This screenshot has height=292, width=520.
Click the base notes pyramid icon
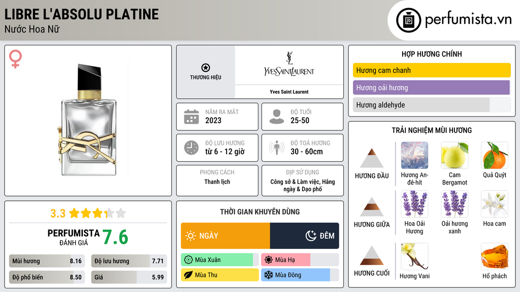[x=372, y=255]
